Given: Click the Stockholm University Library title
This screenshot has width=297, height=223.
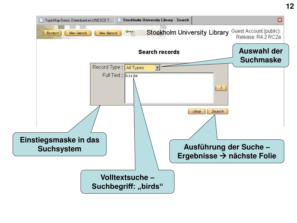Looking at the screenshot, I should pos(188,33).
